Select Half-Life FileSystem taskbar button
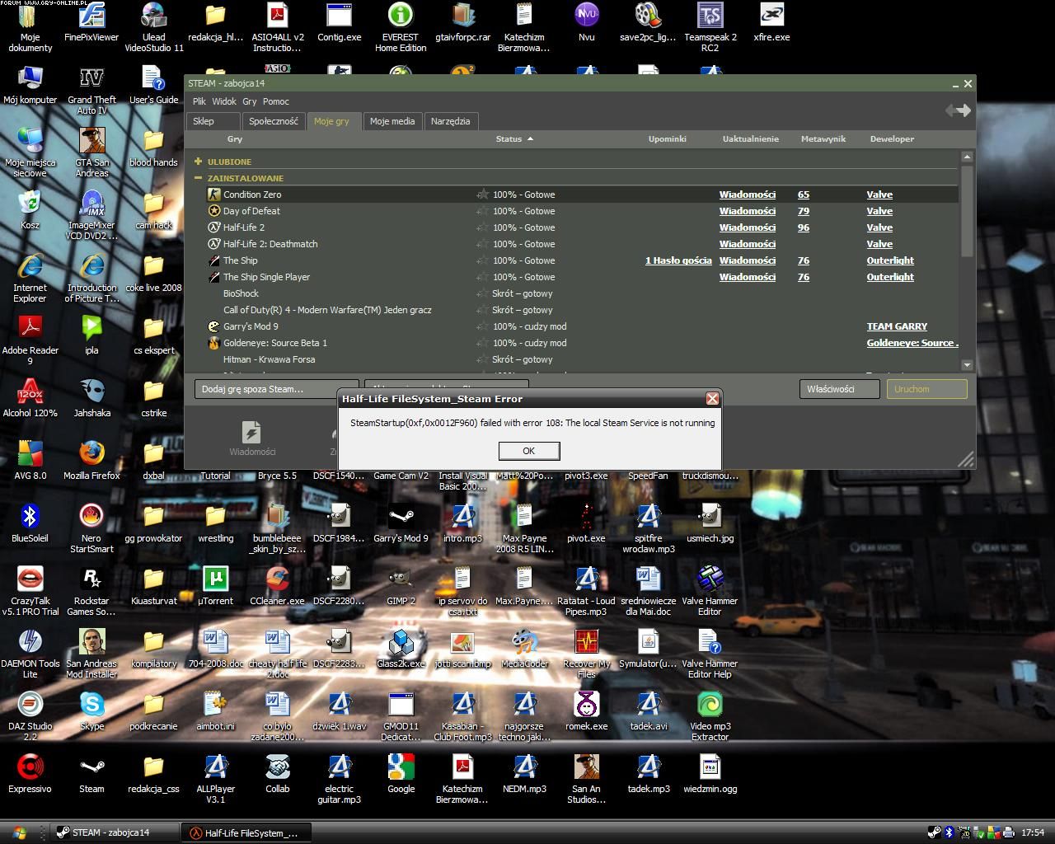 (x=243, y=832)
